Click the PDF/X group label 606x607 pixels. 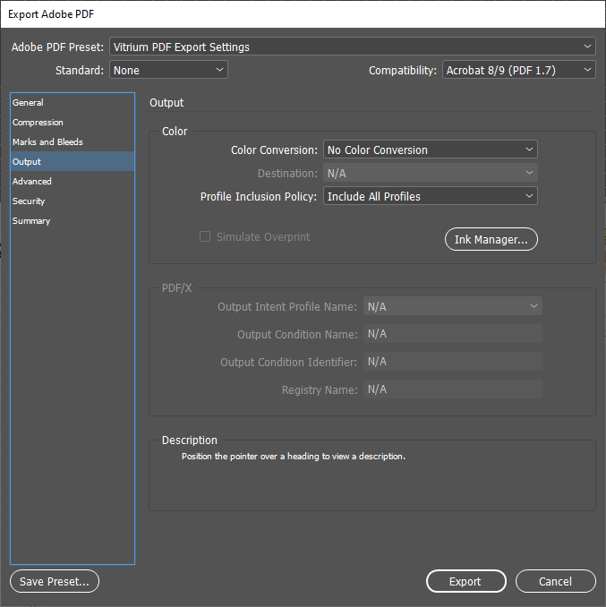pos(177,288)
